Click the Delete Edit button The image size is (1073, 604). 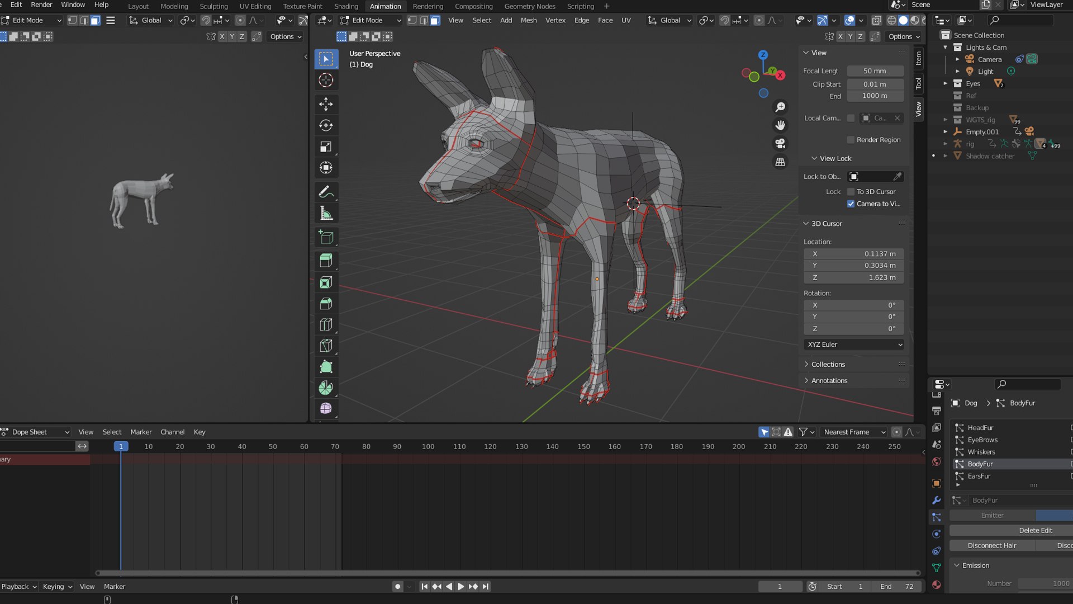coord(1035,530)
